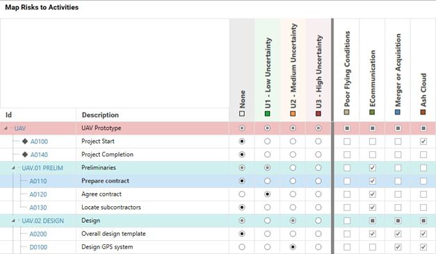Uncheck Merger or Acquisition for Overall design template
The height and width of the screenshot is (254, 436).
tap(398, 234)
